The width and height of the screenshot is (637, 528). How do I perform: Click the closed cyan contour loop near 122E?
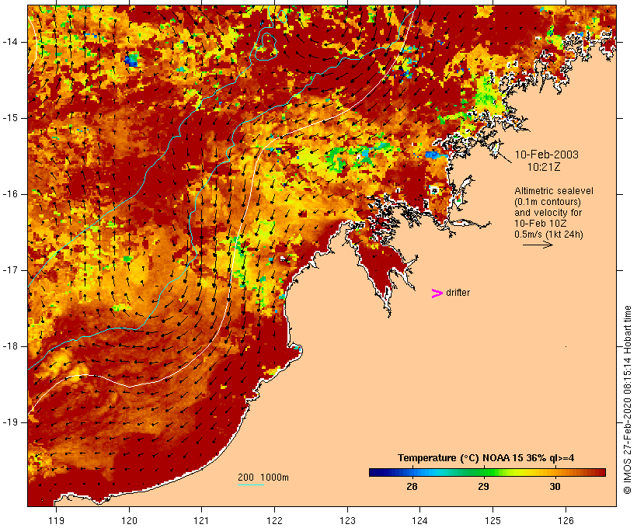[x=266, y=46]
